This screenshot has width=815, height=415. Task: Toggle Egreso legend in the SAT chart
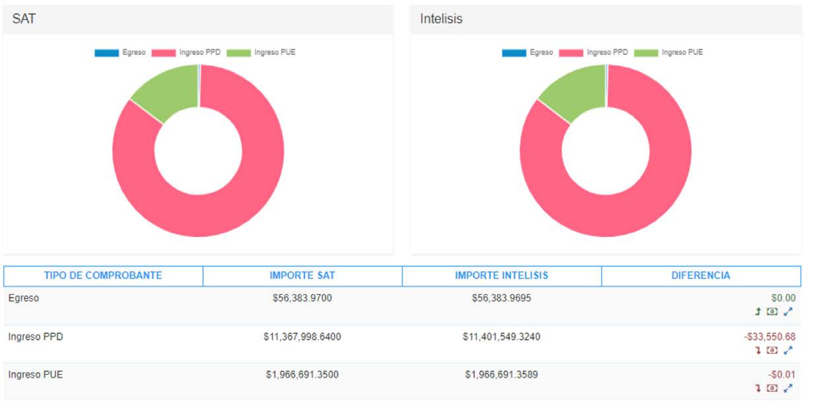[x=120, y=53]
